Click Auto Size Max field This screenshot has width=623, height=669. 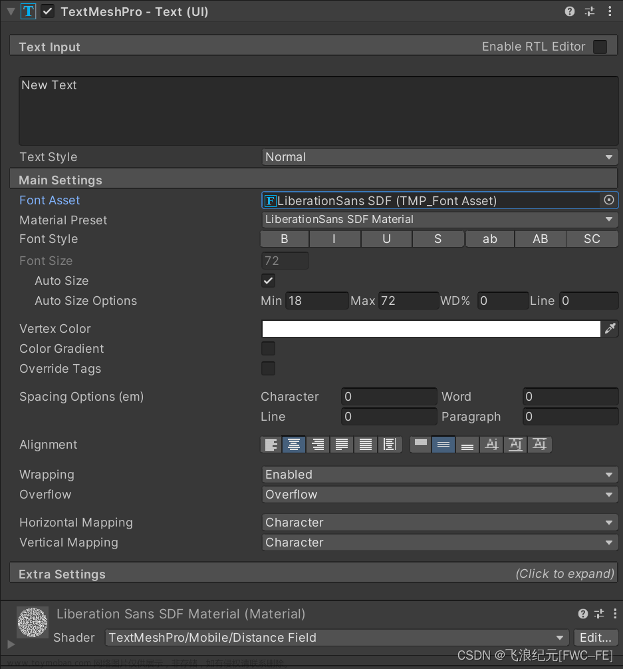point(408,301)
